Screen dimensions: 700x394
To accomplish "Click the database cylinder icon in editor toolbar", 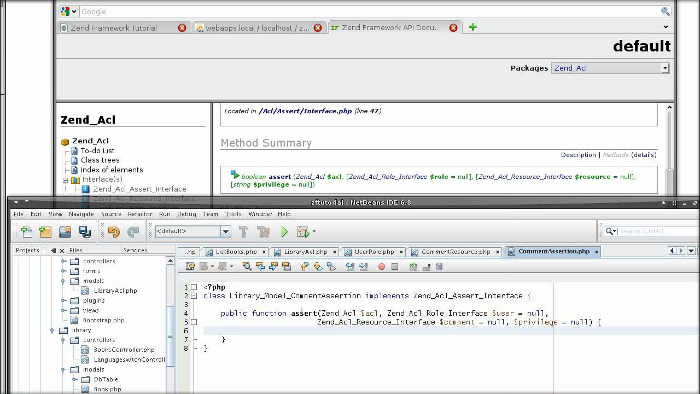I will pos(439,266).
